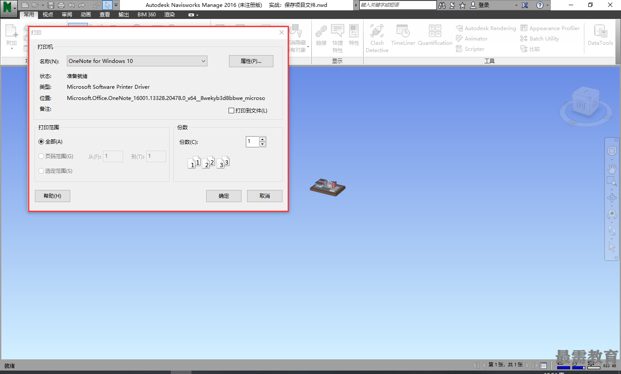Screen dimensions: 621x374
Task: Select the Orbit tool on navigation bar
Action: tap(612, 198)
